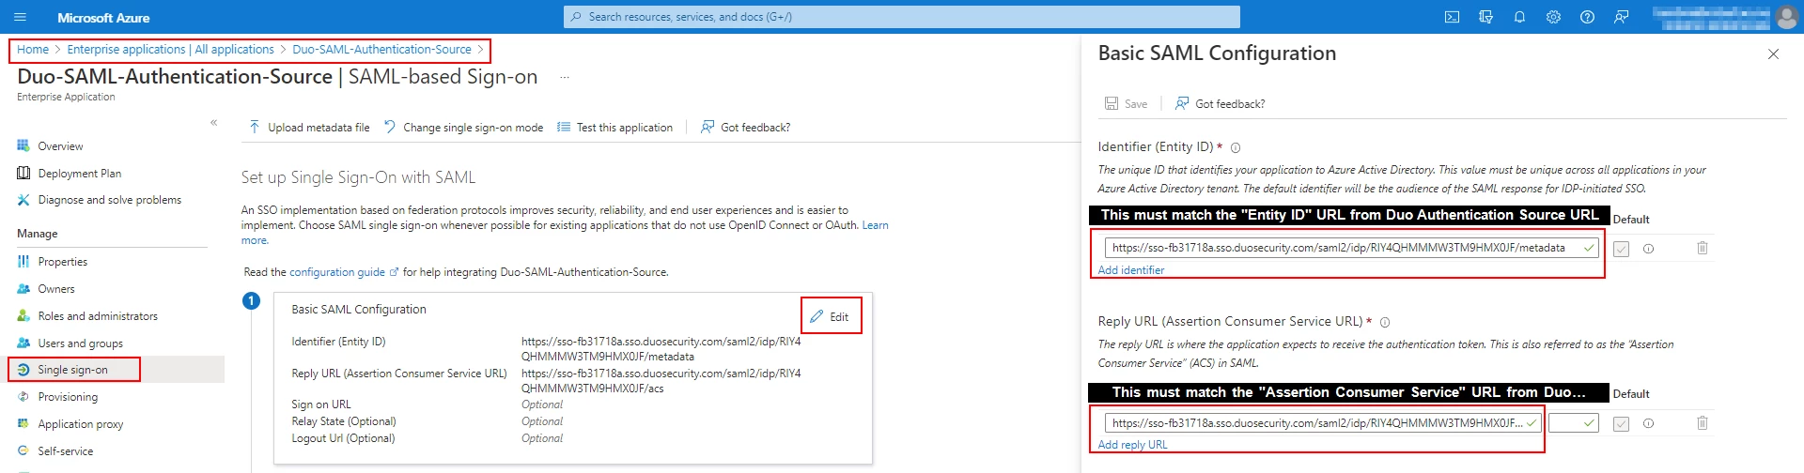Click Got feedback? in the SAML panel
The width and height of the screenshot is (1804, 473).
tap(1220, 103)
